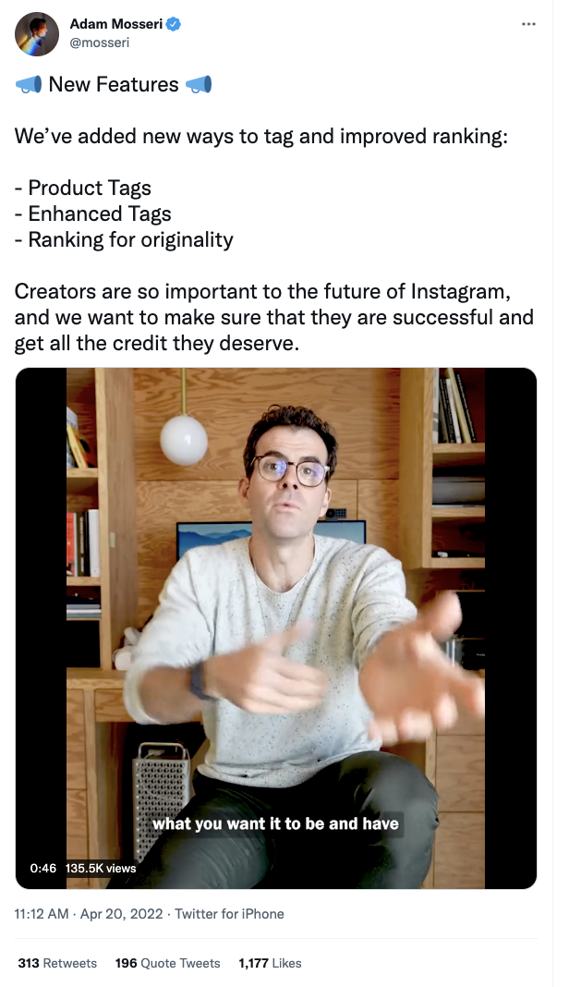Viewport: 569px width, 987px height.
Task: Click the tweet paragraph about Creators
Action: click(273, 317)
